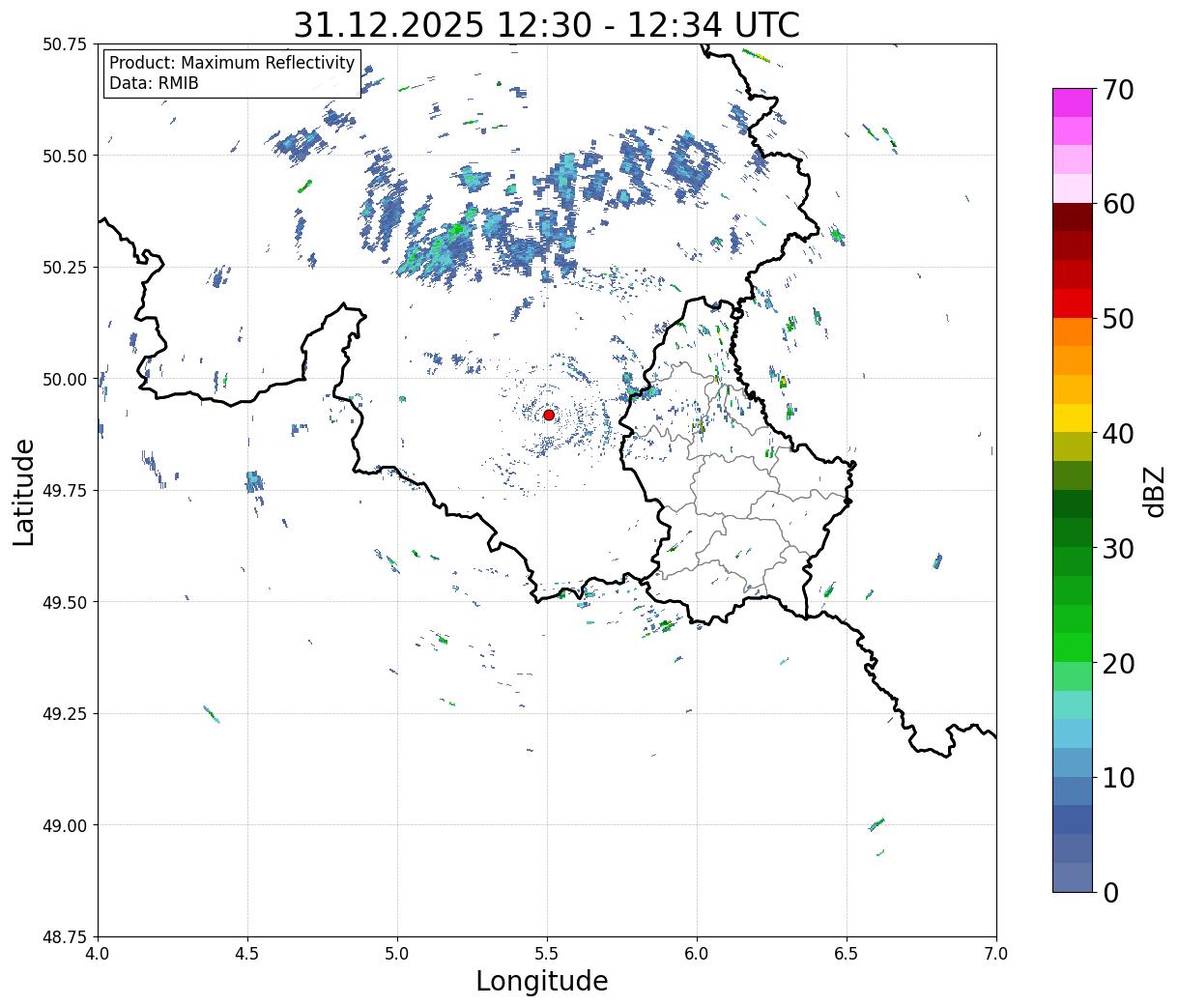The image size is (1178, 1005).
Task: Click the orange swatch just above 50
Action: tap(1073, 332)
